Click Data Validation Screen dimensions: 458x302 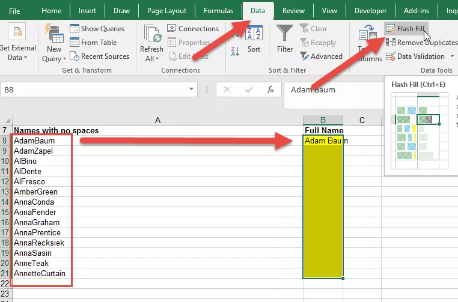pyautogui.click(x=415, y=56)
